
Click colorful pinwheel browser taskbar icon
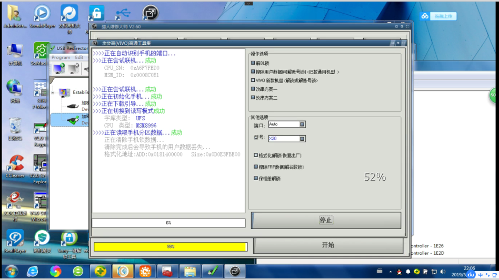[x=55, y=272]
